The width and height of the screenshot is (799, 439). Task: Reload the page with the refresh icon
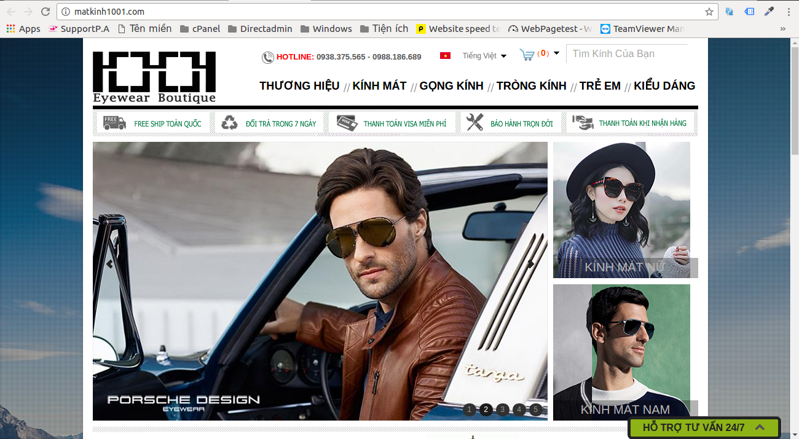click(45, 12)
